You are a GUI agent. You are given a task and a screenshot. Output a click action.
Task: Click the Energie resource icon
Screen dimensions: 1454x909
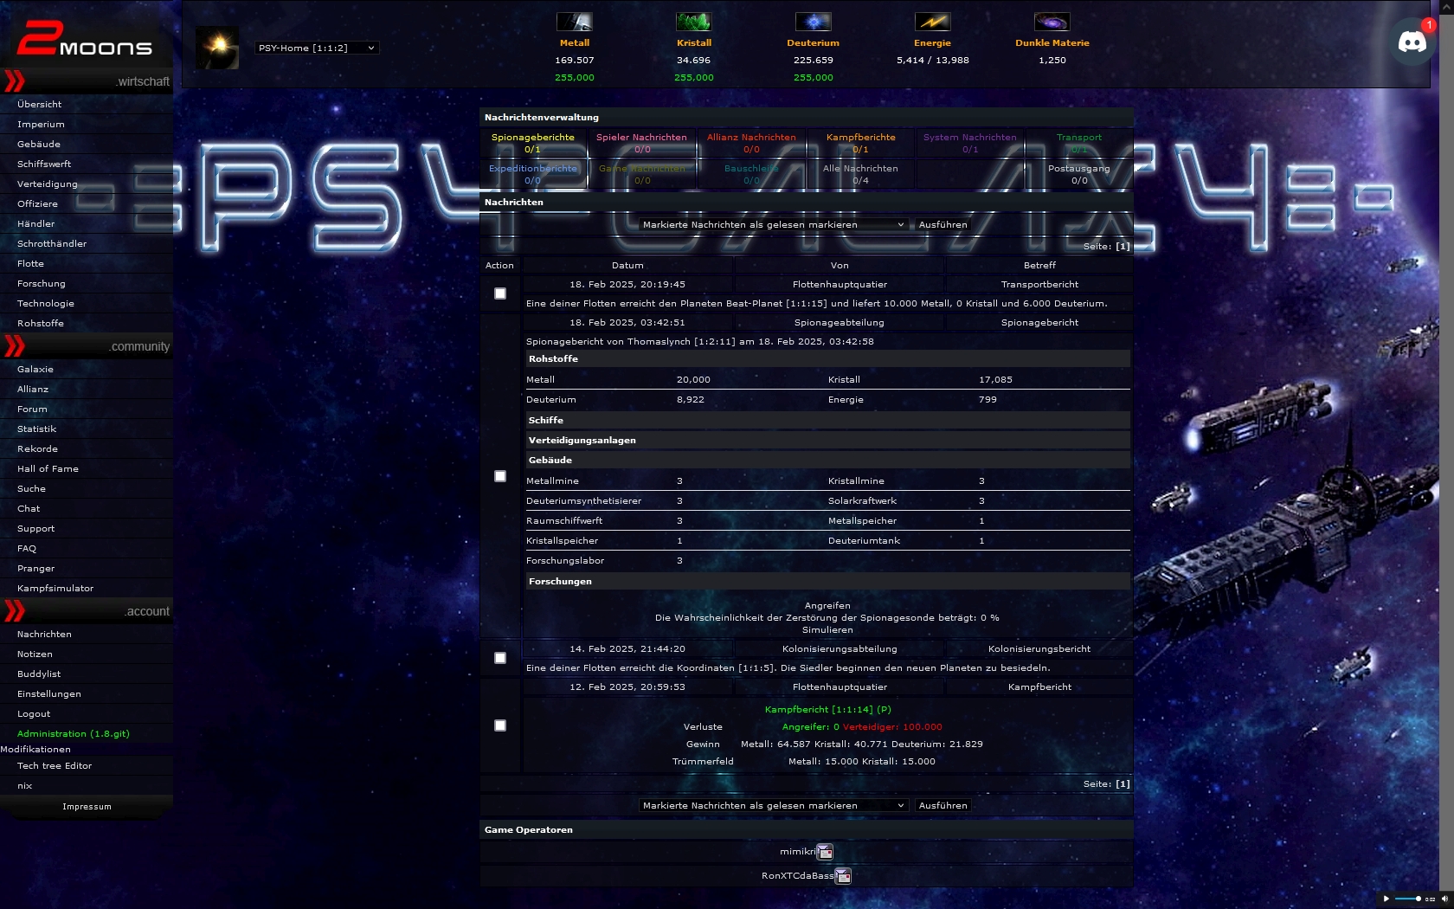coord(932,22)
